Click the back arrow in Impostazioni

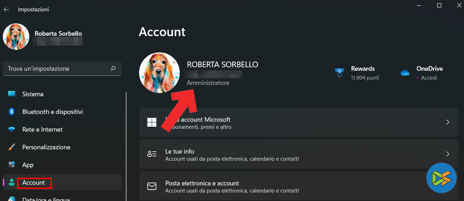tap(6, 10)
